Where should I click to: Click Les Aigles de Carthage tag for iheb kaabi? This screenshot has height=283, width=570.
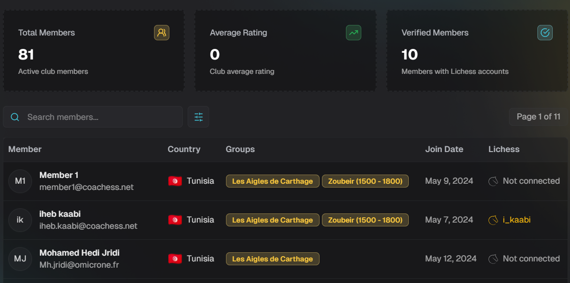pos(273,220)
